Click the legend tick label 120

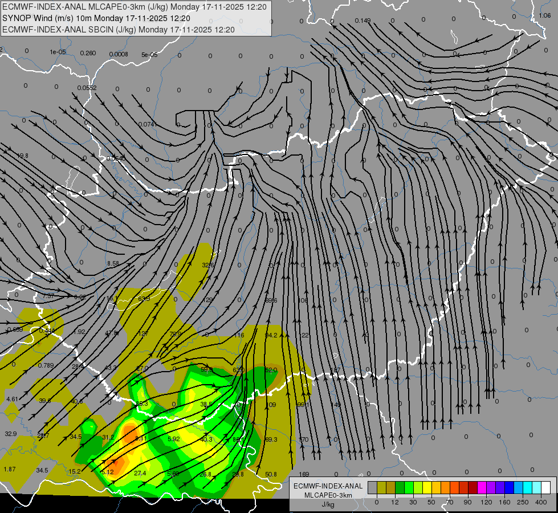486,502
